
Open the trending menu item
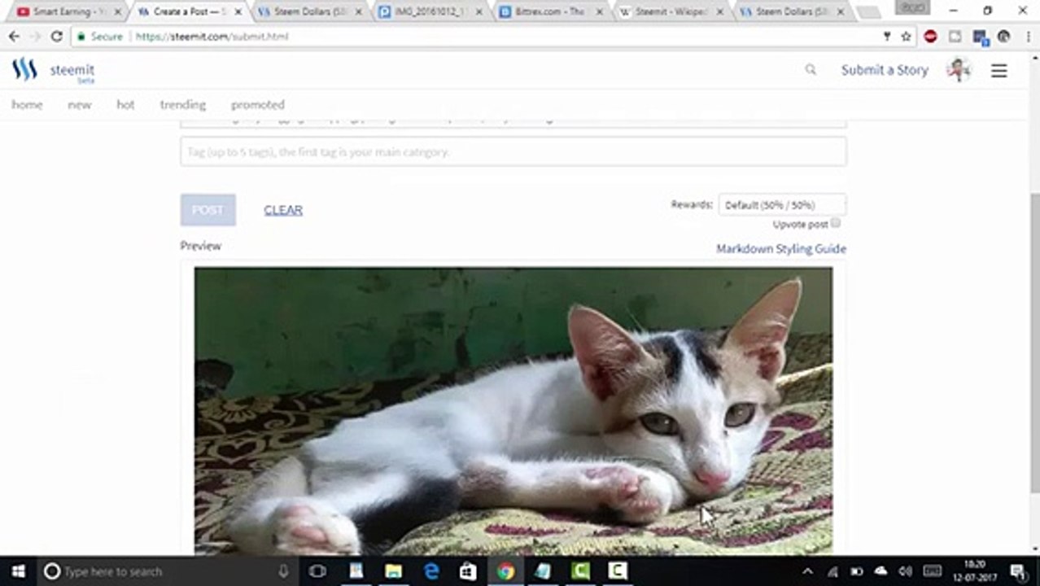click(183, 105)
